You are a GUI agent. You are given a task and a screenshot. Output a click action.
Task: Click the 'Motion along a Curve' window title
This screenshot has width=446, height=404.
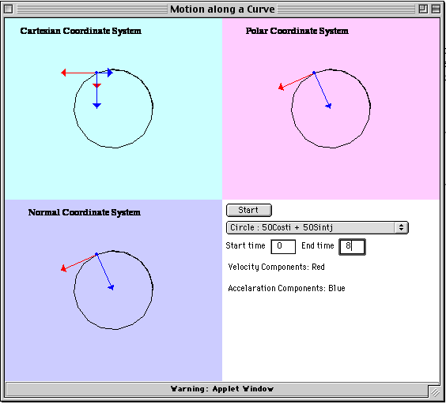pos(222,9)
